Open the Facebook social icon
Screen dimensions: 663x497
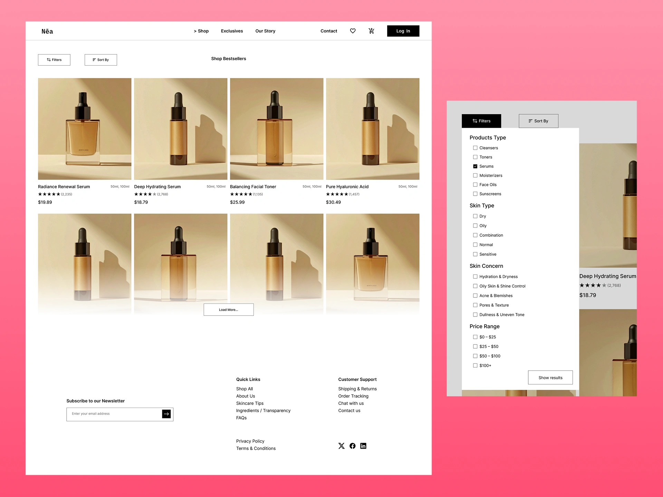352,446
